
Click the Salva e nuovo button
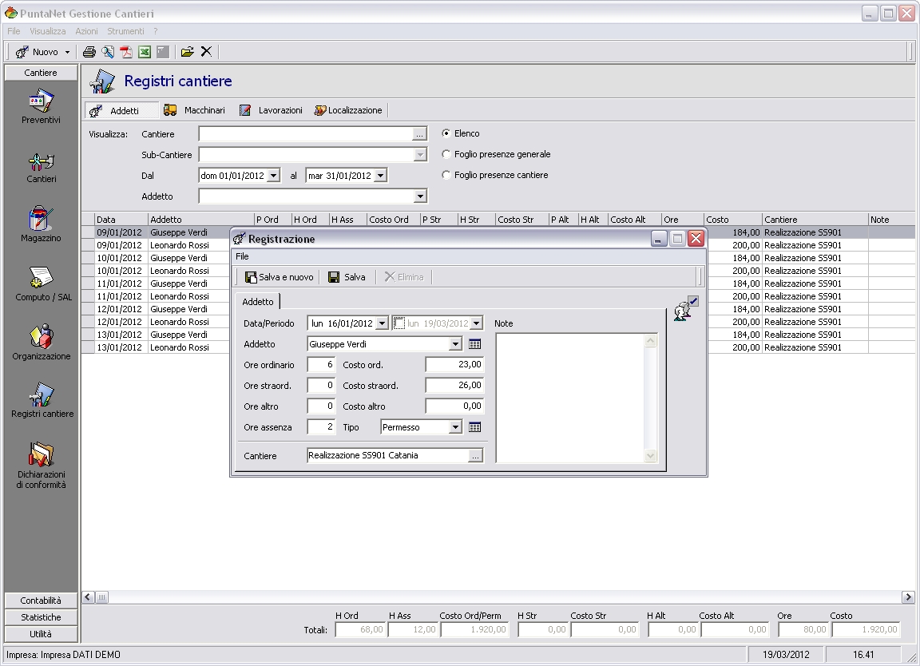point(280,277)
